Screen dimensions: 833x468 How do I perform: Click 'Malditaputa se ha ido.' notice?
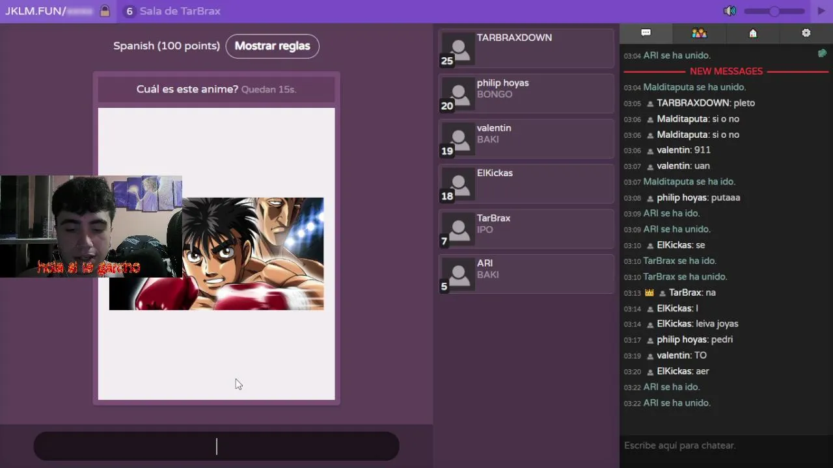point(689,182)
